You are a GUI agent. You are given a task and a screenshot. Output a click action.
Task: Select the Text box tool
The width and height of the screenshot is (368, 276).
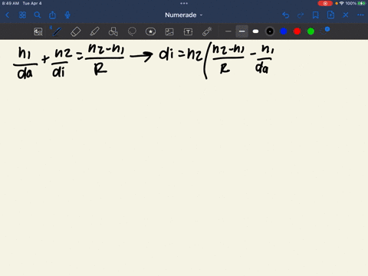pos(188,31)
